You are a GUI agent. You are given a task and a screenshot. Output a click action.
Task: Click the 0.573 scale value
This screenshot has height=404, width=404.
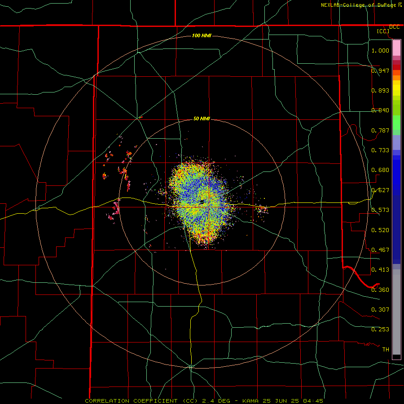coord(380,210)
